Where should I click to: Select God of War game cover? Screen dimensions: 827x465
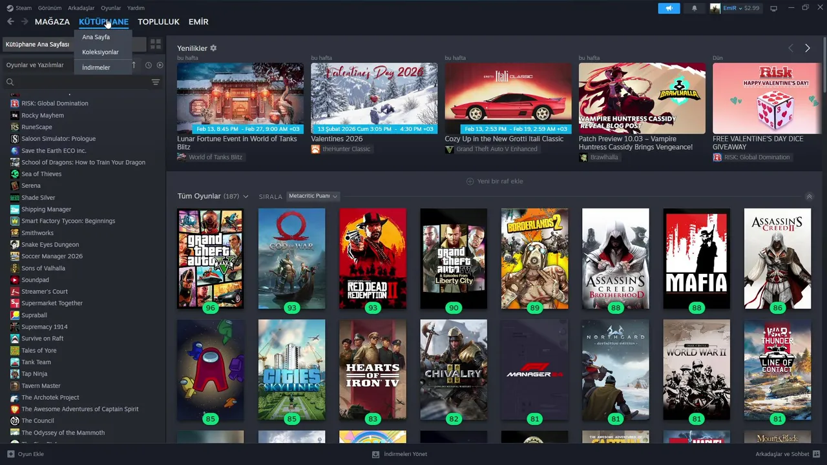point(292,258)
